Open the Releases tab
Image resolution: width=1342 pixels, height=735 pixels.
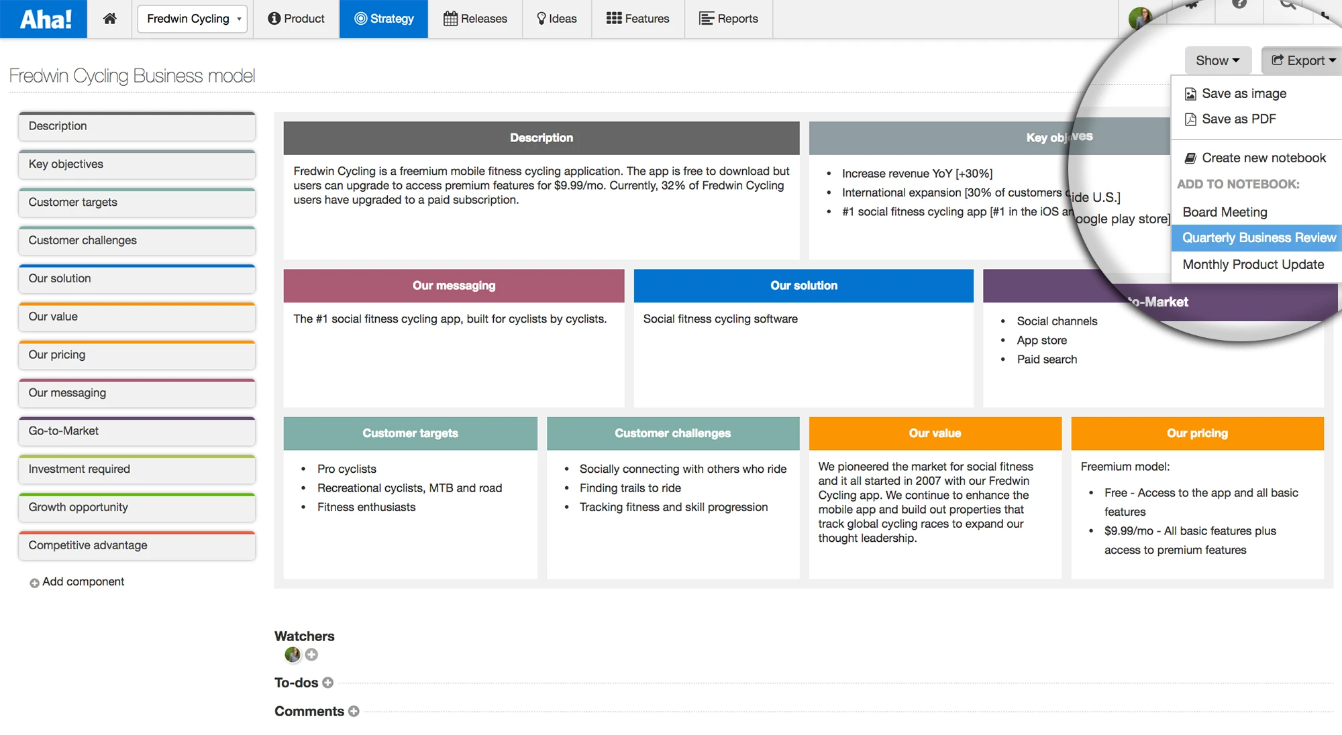click(x=475, y=19)
